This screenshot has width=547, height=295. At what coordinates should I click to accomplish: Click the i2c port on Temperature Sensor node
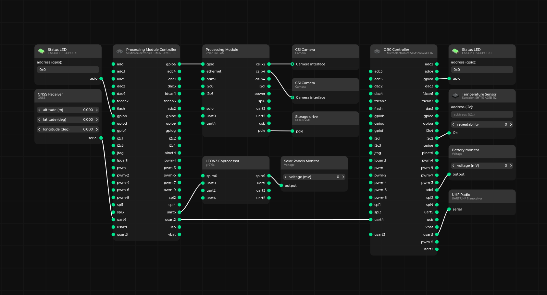click(449, 133)
